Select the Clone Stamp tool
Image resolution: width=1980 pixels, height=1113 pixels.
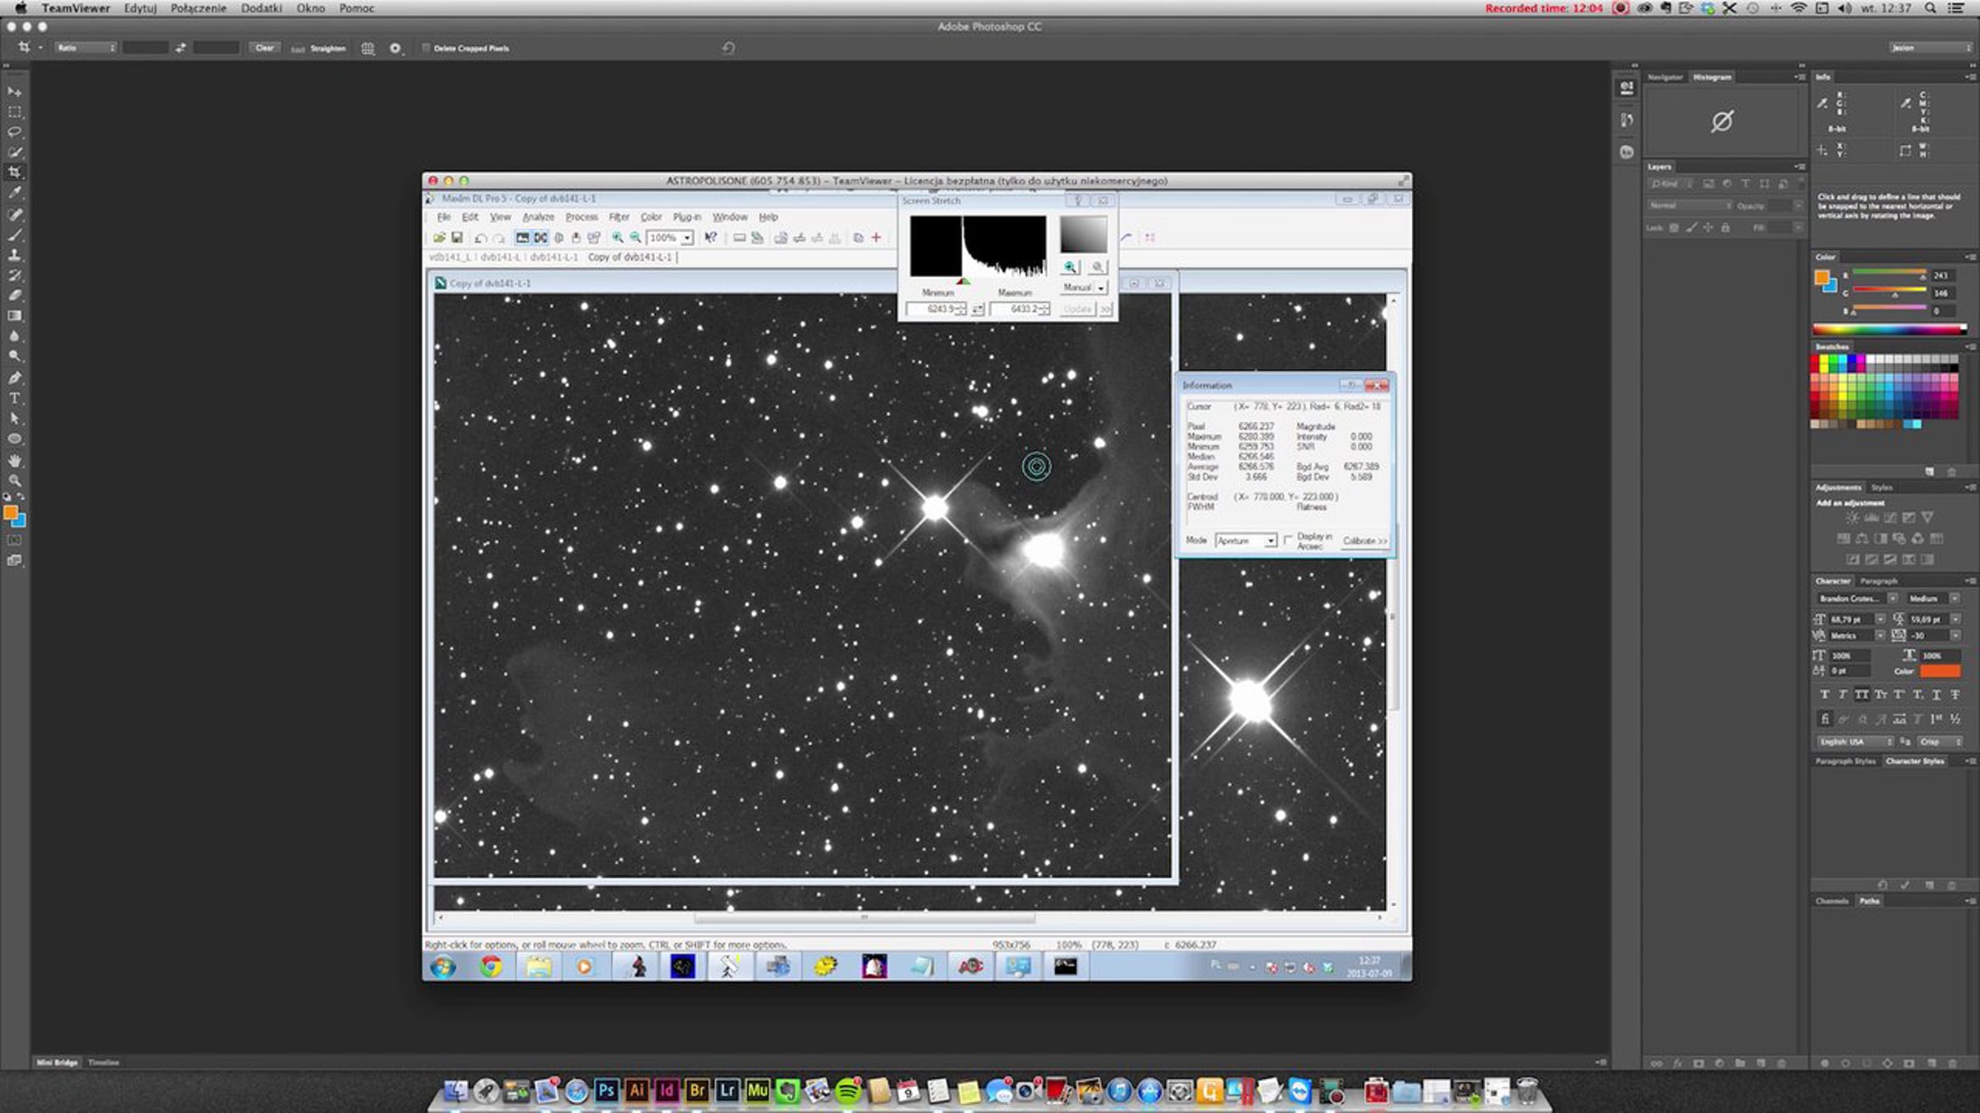tap(14, 255)
